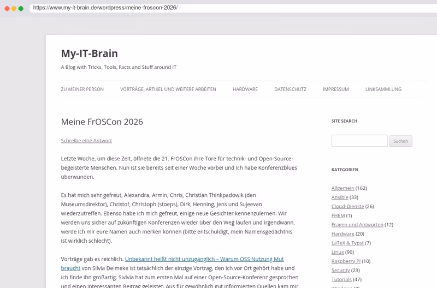This screenshot has height=288, width=437.
Task: Click the red close window button
Action: pyautogui.click(x=7, y=9)
